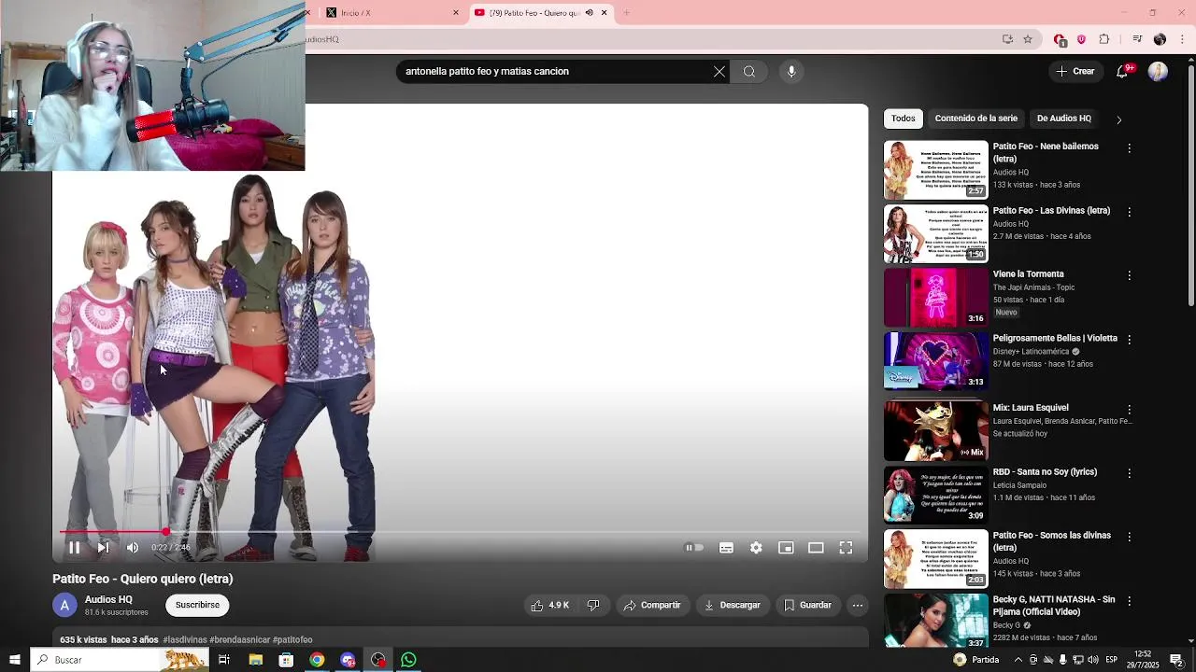
Task: Select the Contenido de la serie chip
Action: (976, 119)
